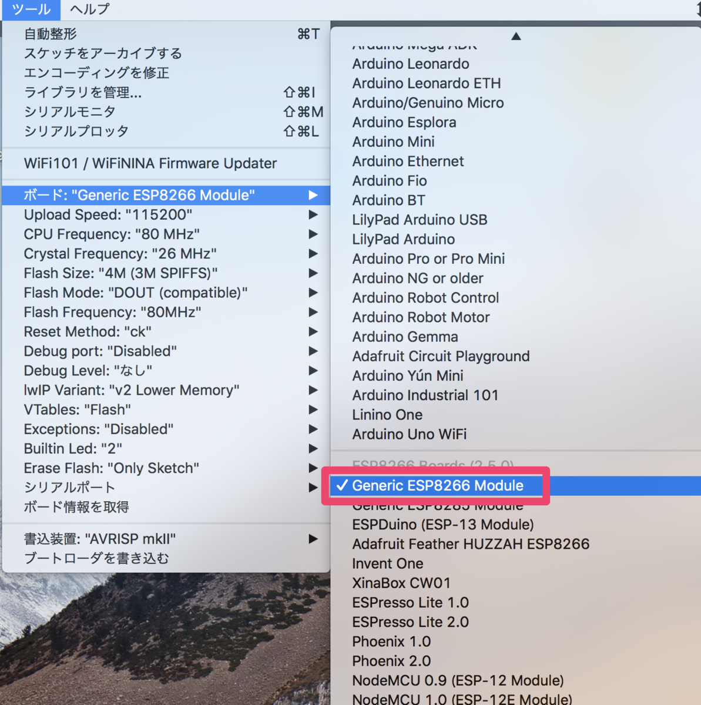The height and width of the screenshot is (705, 701).
Task: Expand CPU Frequency 80 MHz submenu
Action: tap(166, 234)
